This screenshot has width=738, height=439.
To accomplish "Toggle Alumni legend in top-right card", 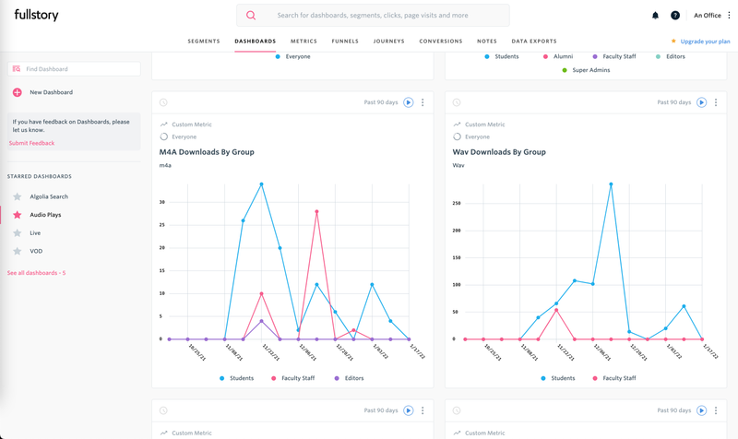I will pos(558,56).
